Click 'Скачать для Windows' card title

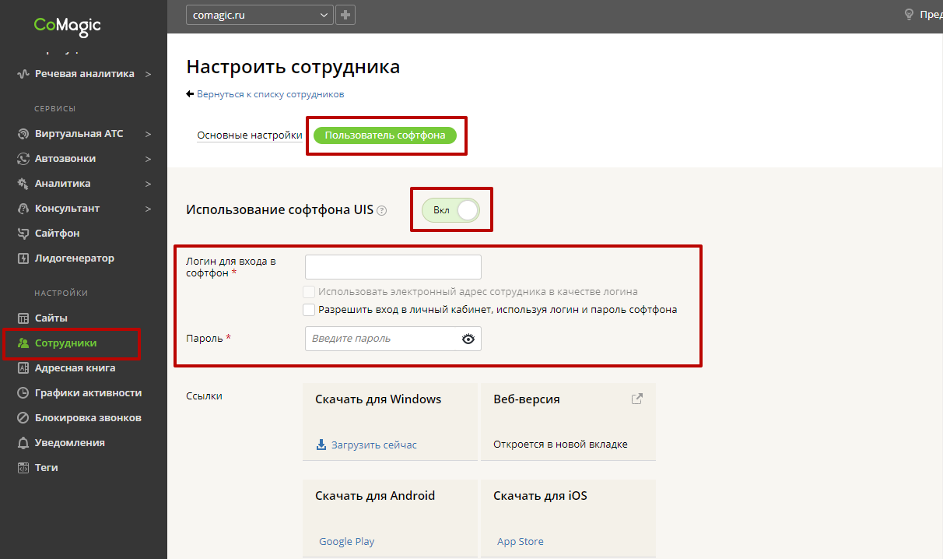378,399
